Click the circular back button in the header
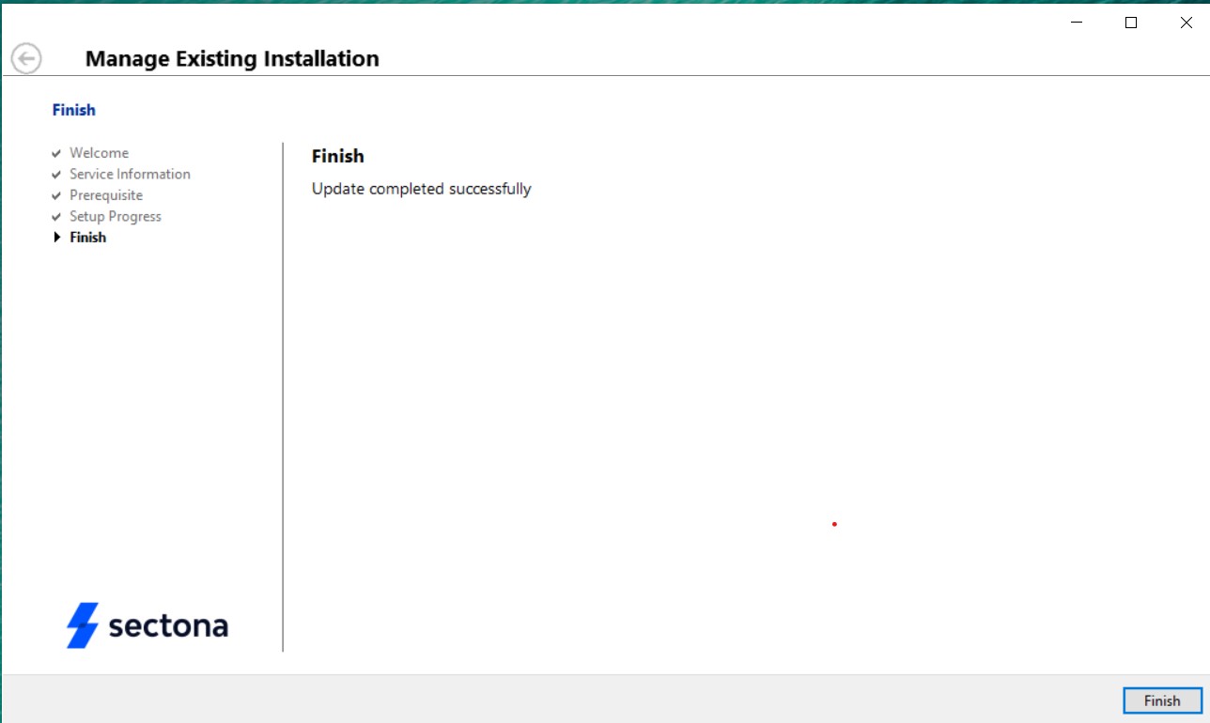This screenshot has width=1210, height=723. click(26, 57)
